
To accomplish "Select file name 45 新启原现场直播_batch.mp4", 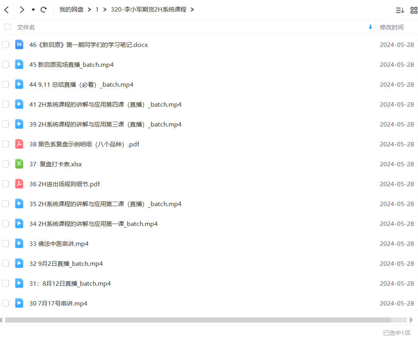I will (72, 65).
